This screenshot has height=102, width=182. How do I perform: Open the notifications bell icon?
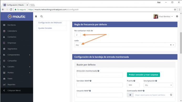pos(36,16)
